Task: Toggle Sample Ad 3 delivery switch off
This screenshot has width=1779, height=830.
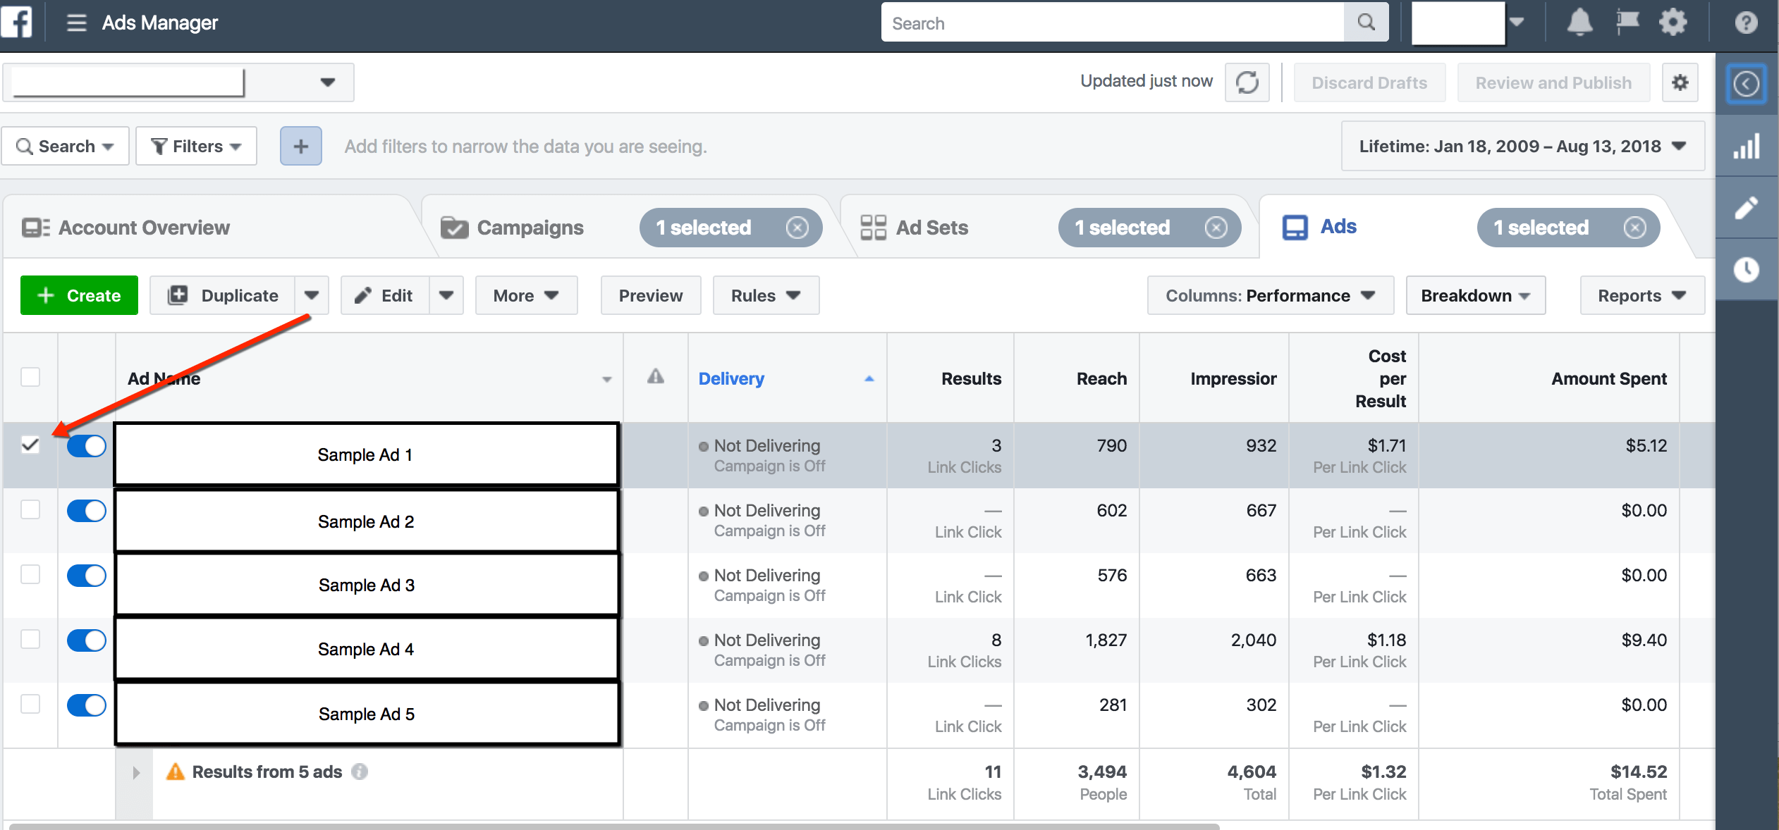Action: tap(85, 575)
